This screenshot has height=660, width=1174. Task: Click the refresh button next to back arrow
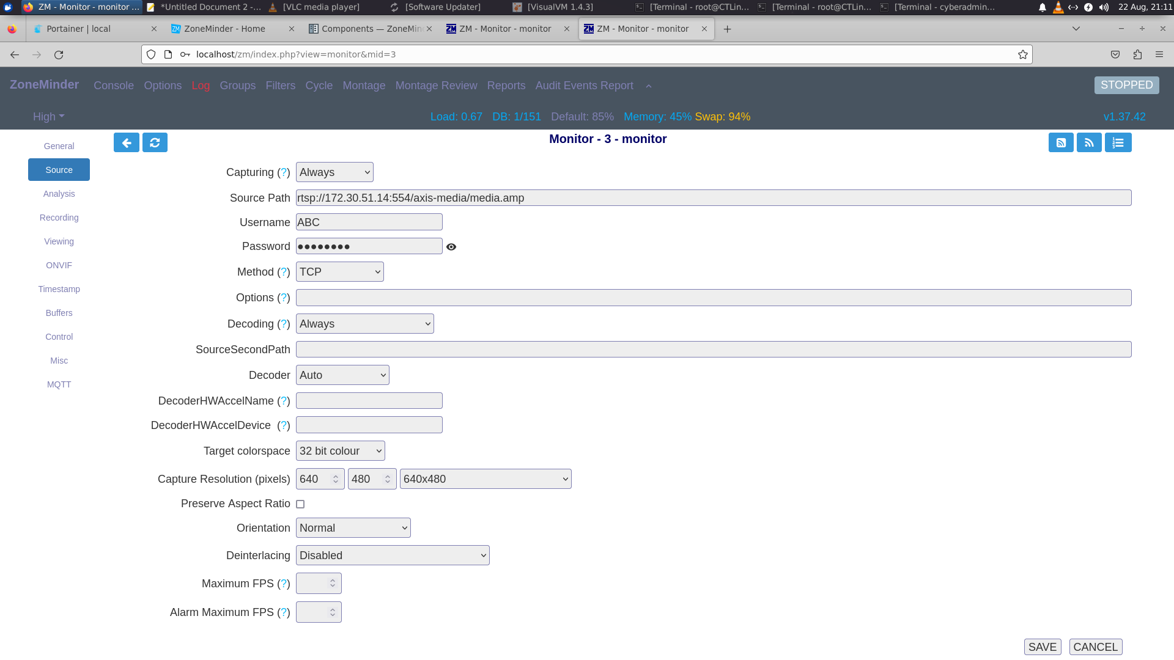(x=155, y=142)
